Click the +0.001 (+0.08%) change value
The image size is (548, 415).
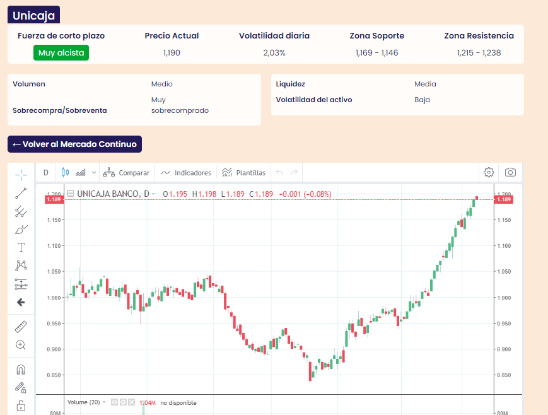pos(305,194)
